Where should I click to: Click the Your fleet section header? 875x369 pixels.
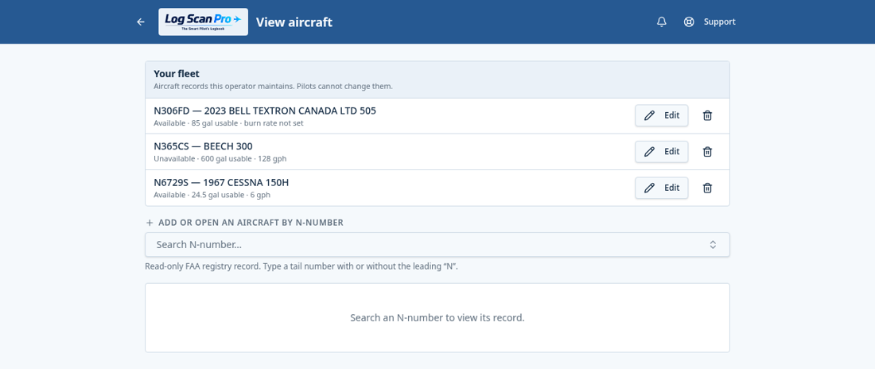click(x=437, y=80)
